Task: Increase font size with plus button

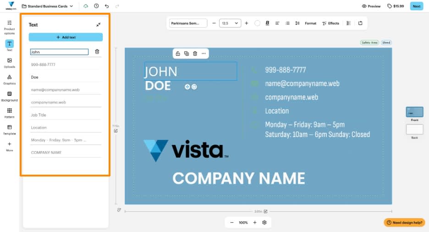Action: click(x=246, y=23)
